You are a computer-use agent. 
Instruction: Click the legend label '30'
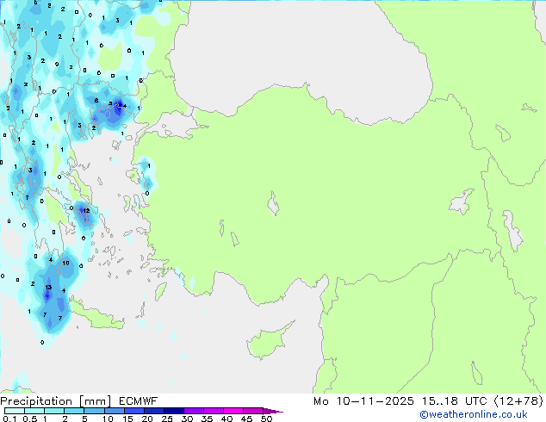point(187,419)
